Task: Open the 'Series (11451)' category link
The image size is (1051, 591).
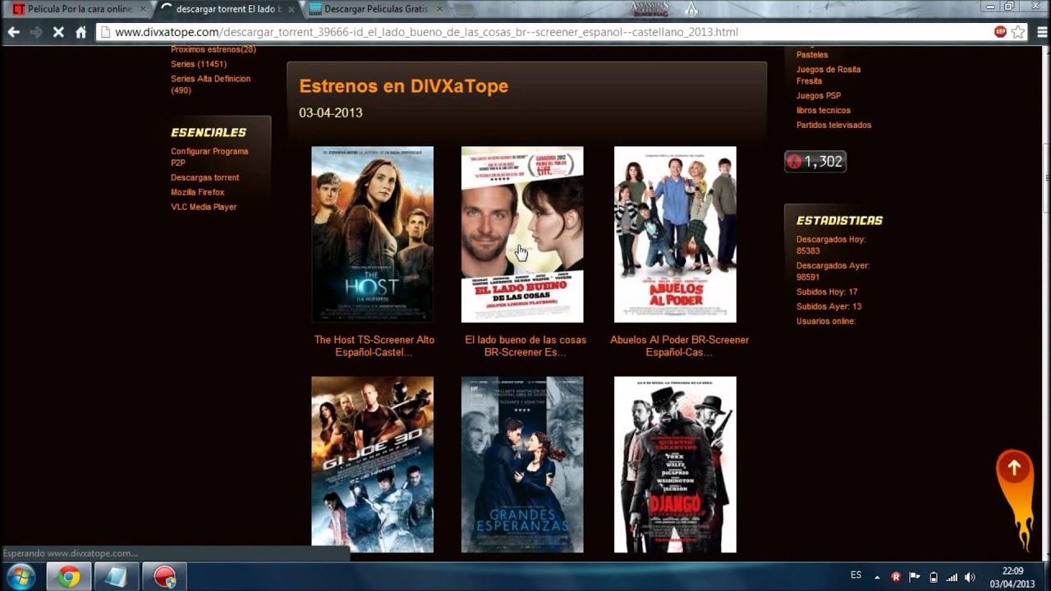Action: click(199, 64)
